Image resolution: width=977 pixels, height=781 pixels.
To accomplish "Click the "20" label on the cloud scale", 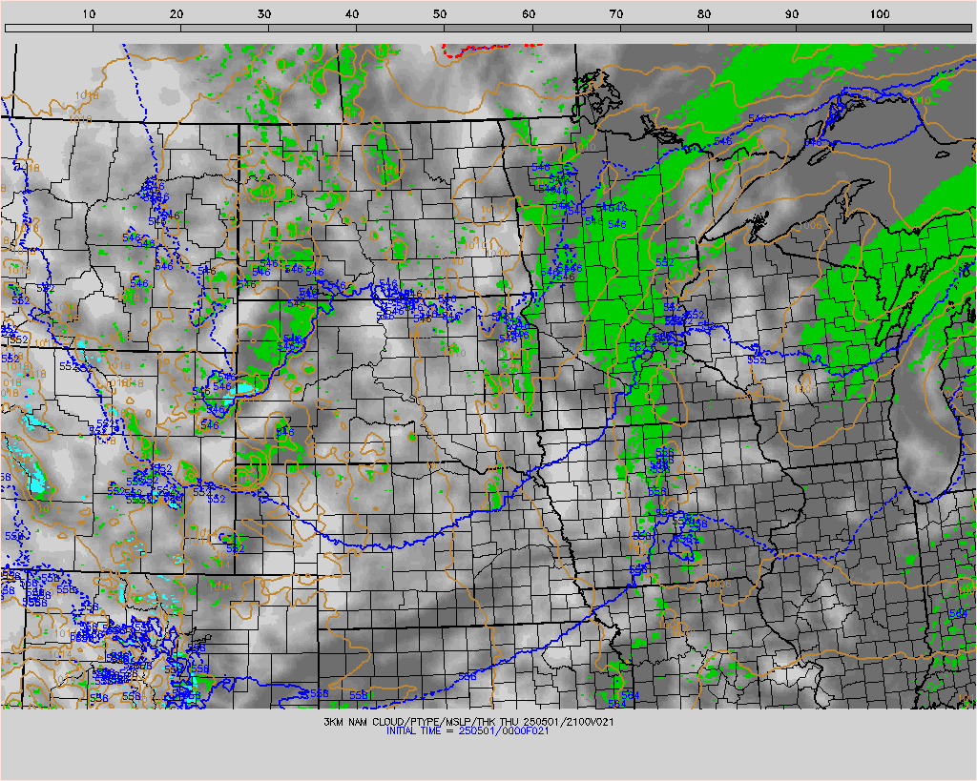I will tap(177, 13).
